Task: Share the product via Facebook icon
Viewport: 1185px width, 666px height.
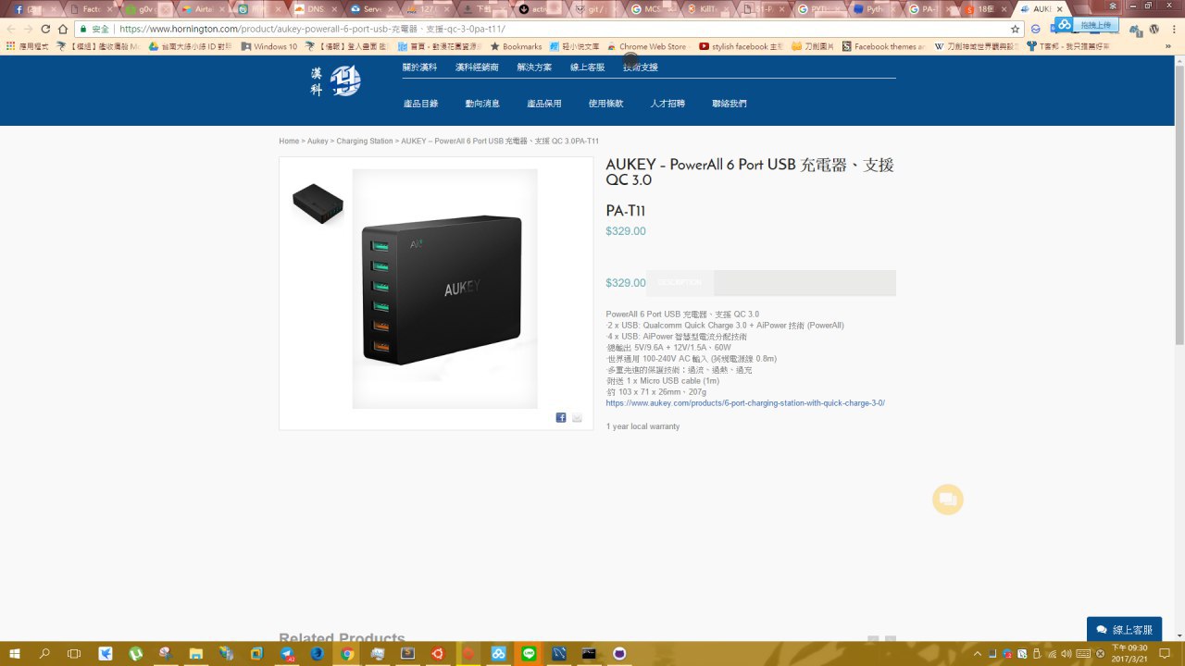Action: click(x=561, y=418)
